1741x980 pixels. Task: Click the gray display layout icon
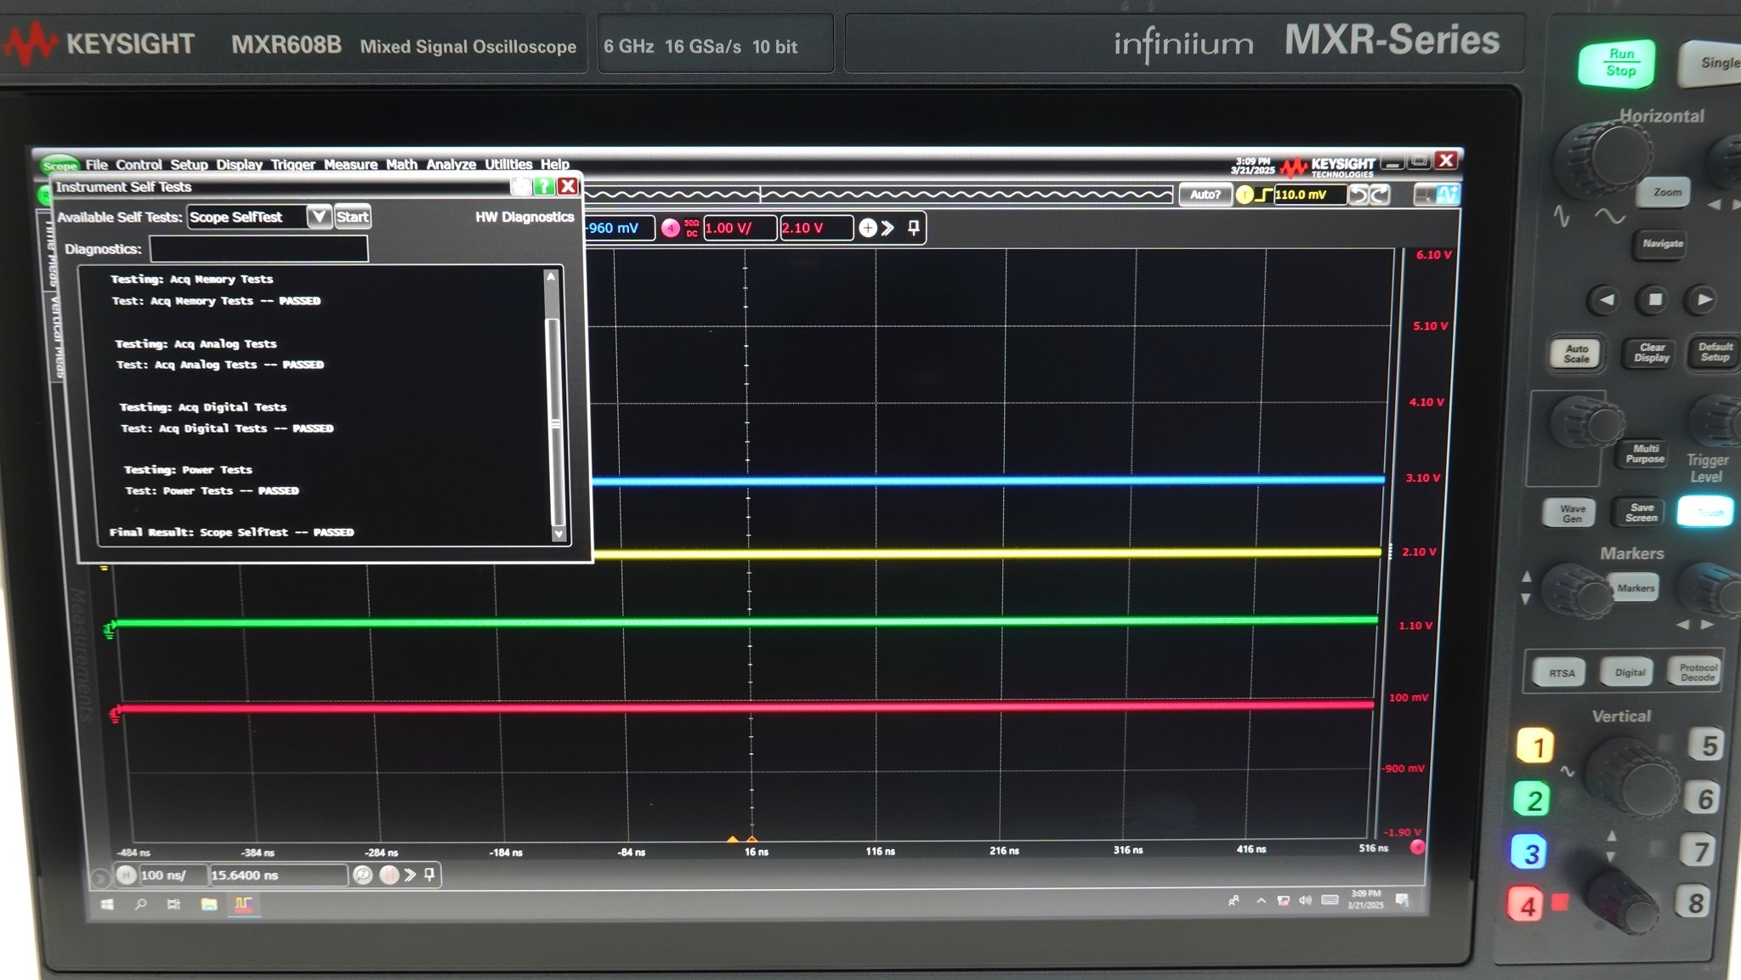(x=1425, y=195)
